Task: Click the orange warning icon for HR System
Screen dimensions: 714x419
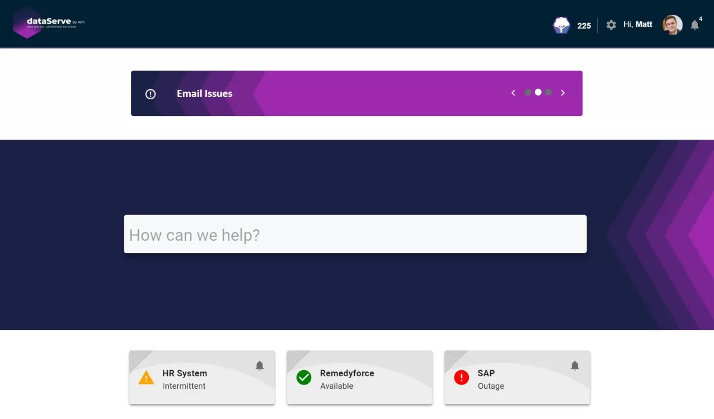Action: pos(146,378)
